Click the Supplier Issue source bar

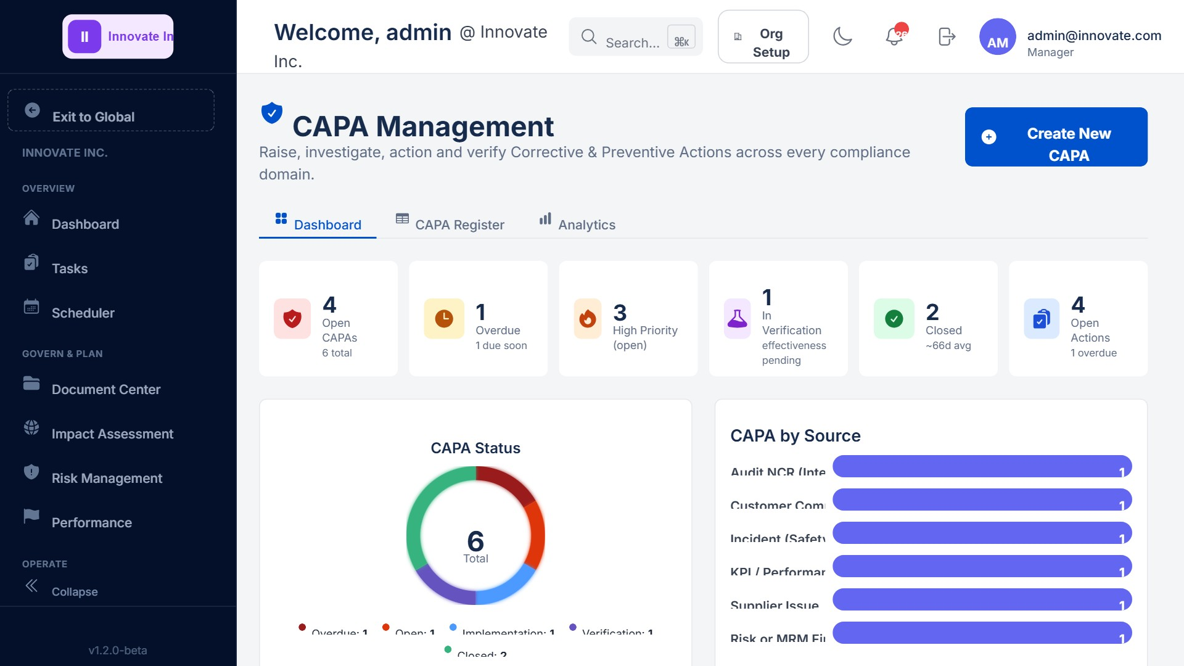[x=982, y=599]
